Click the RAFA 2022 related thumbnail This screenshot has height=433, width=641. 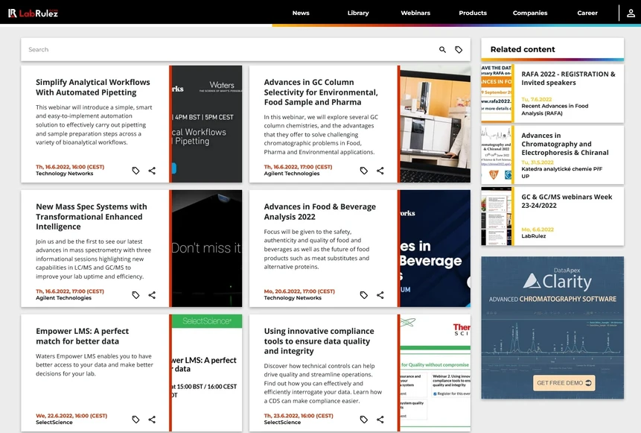click(496, 93)
